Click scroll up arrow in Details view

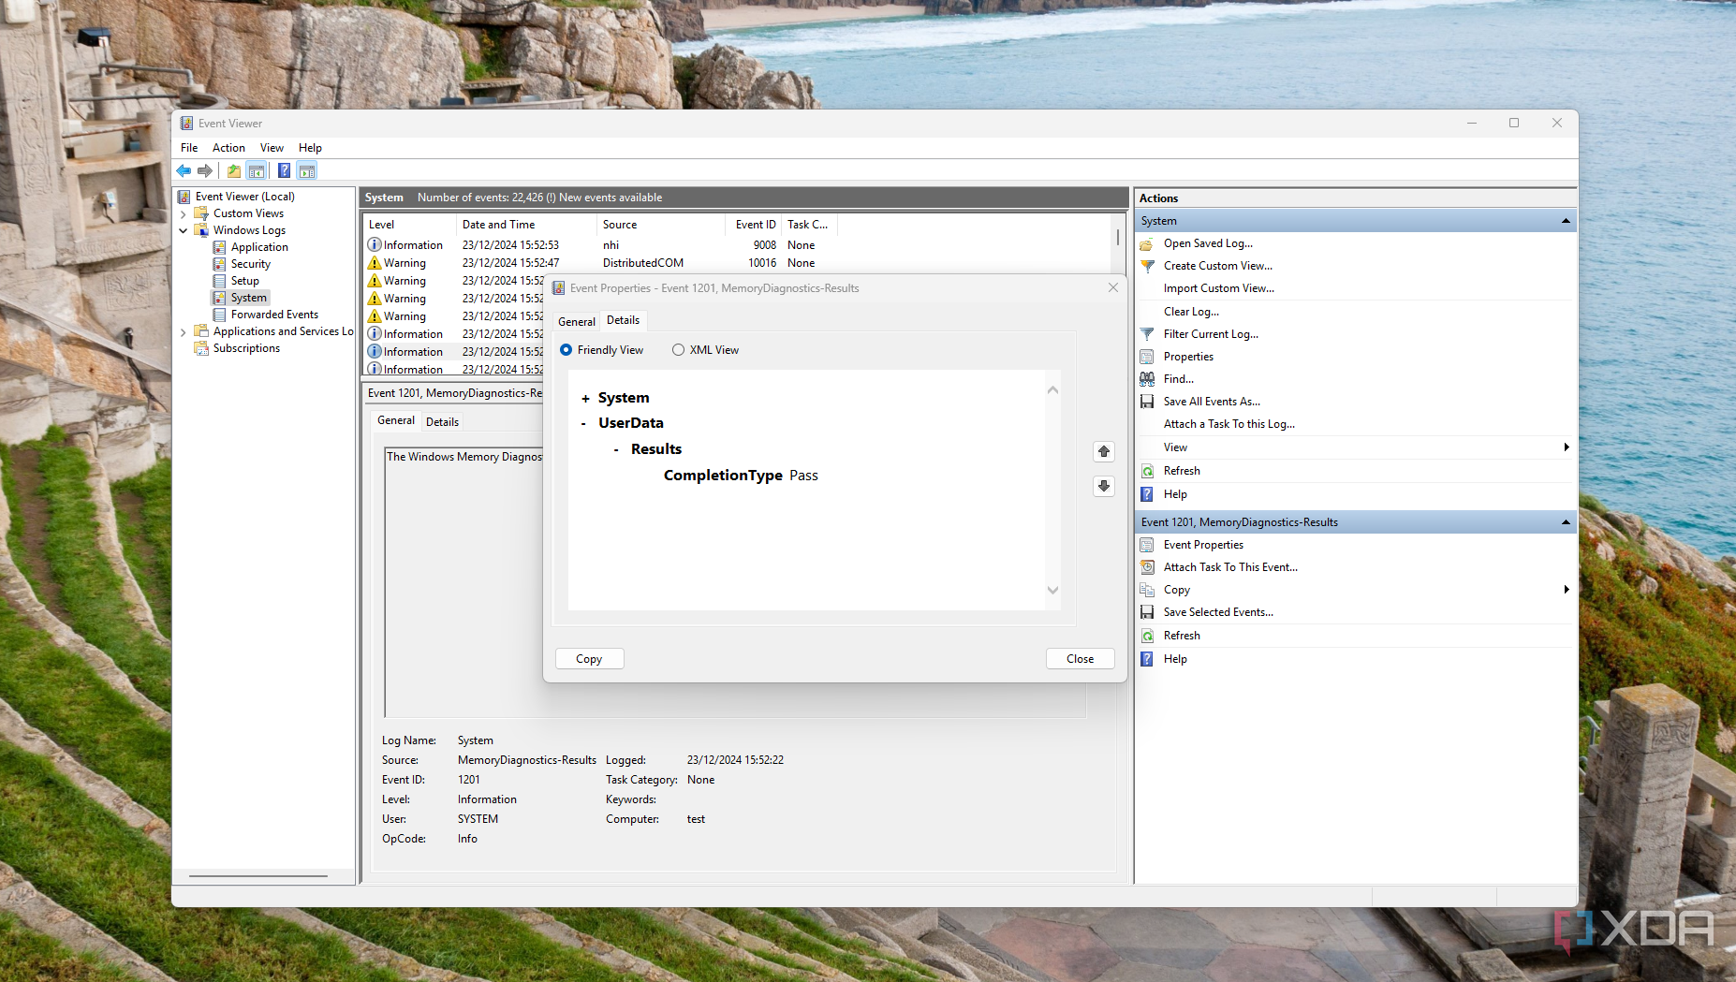point(1052,390)
